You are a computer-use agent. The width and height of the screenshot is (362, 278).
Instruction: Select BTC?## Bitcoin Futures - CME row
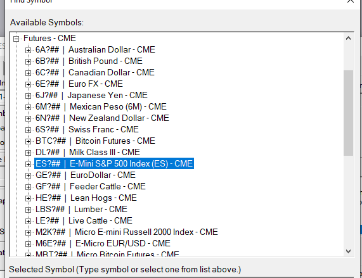coord(95,141)
